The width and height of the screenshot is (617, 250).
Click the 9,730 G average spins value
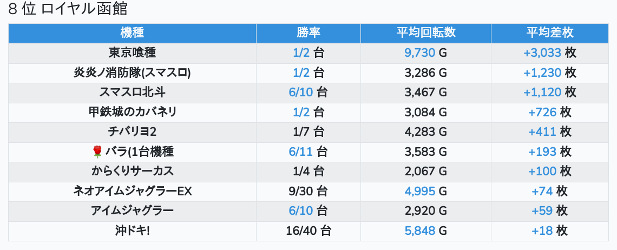pyautogui.click(x=426, y=52)
